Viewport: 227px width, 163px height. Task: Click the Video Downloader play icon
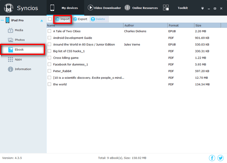click(x=90, y=8)
